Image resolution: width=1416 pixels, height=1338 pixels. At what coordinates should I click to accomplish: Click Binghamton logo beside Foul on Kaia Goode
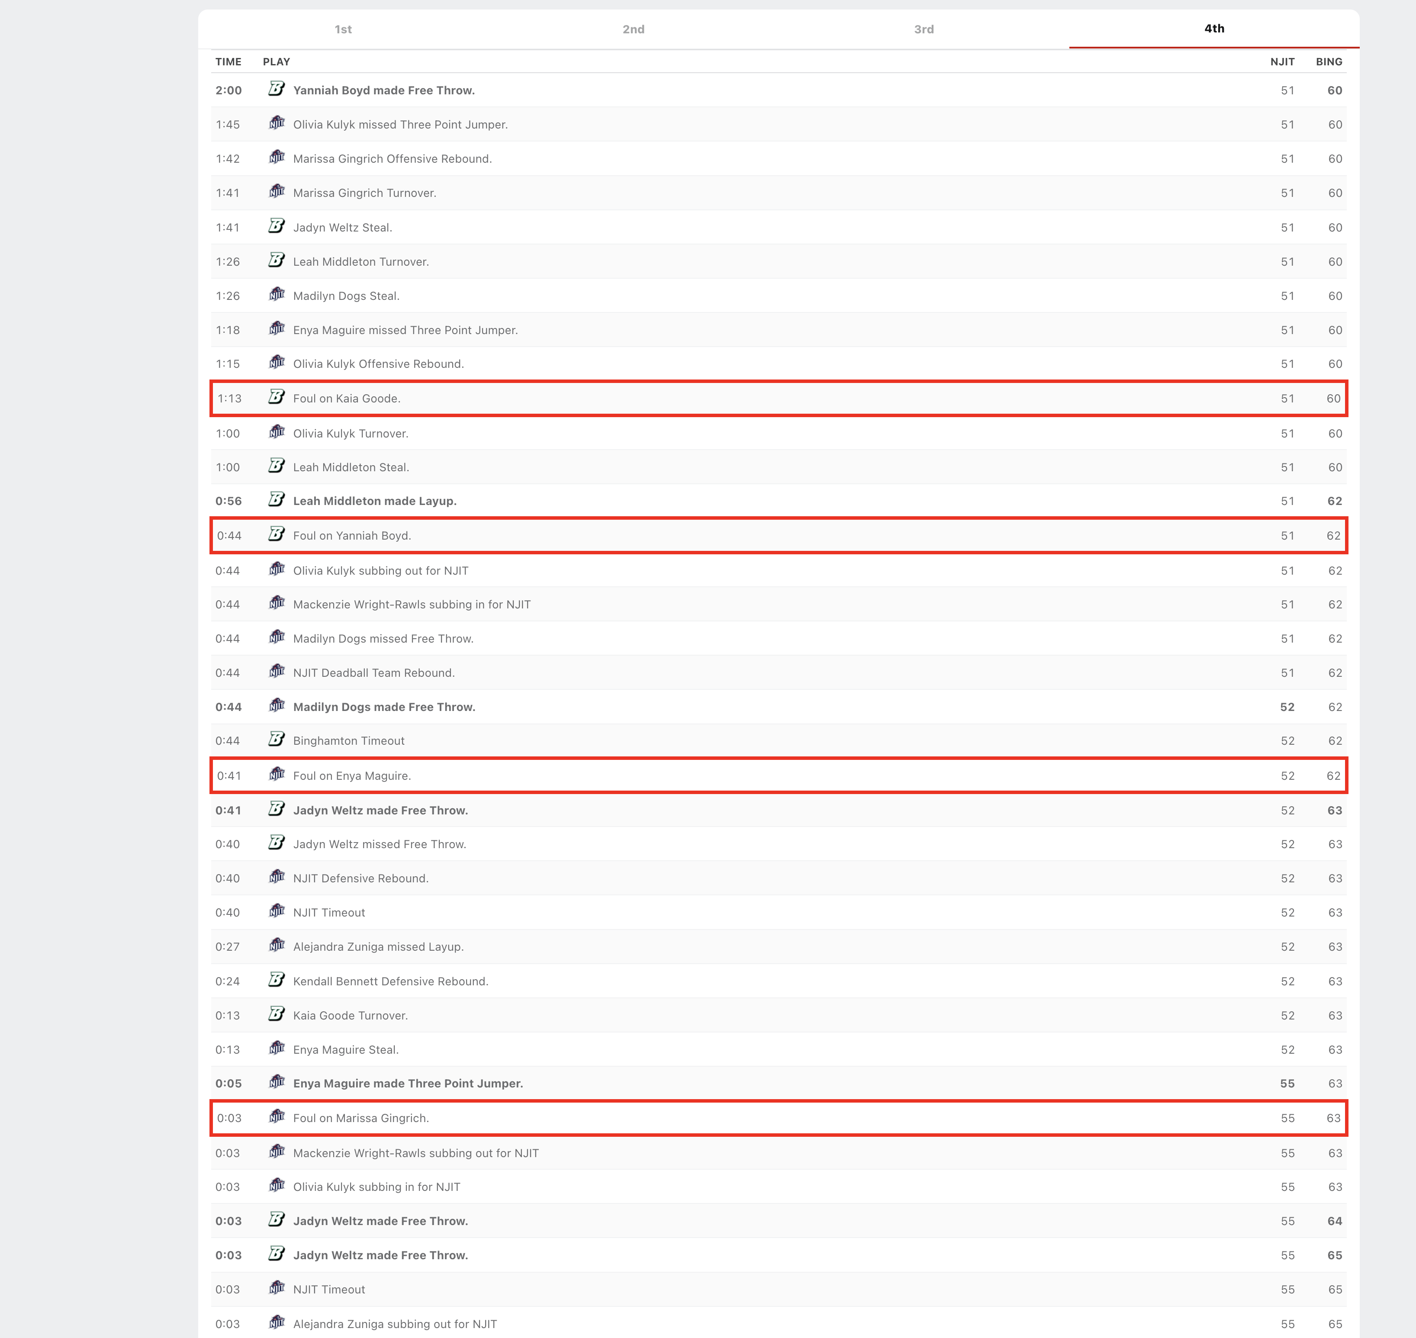(x=277, y=397)
